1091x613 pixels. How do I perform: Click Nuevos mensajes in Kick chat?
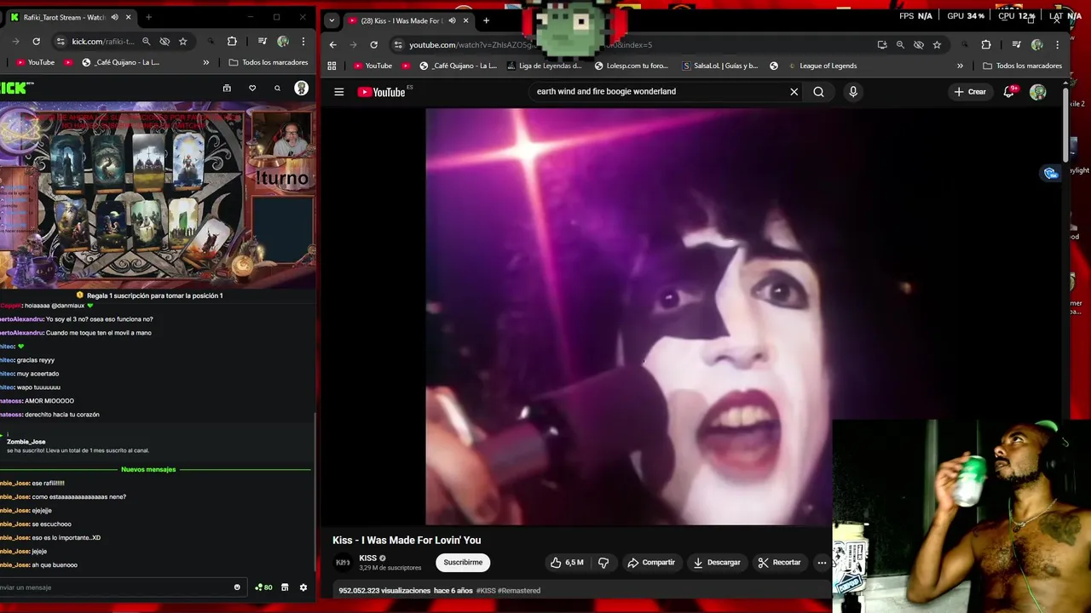coord(148,469)
